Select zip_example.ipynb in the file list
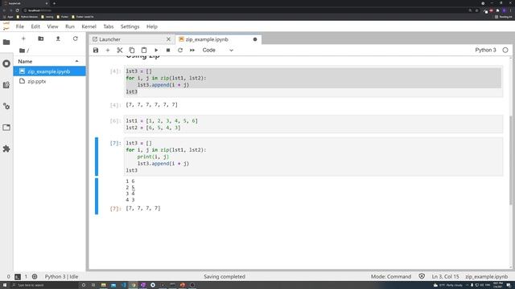 point(49,71)
